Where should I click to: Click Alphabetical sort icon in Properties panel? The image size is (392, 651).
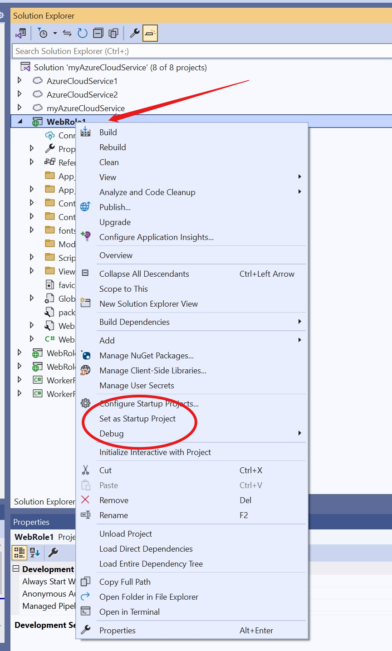click(x=35, y=552)
